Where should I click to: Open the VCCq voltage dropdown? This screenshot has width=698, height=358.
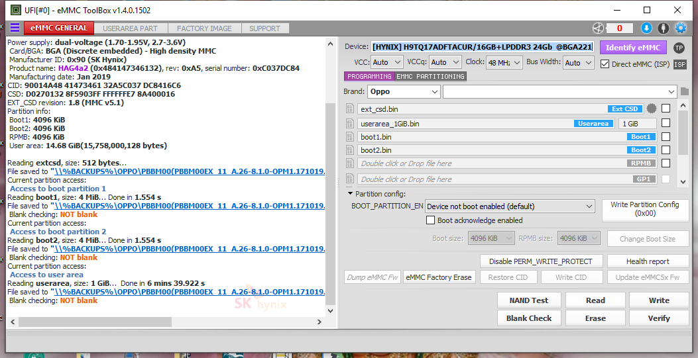click(x=445, y=63)
